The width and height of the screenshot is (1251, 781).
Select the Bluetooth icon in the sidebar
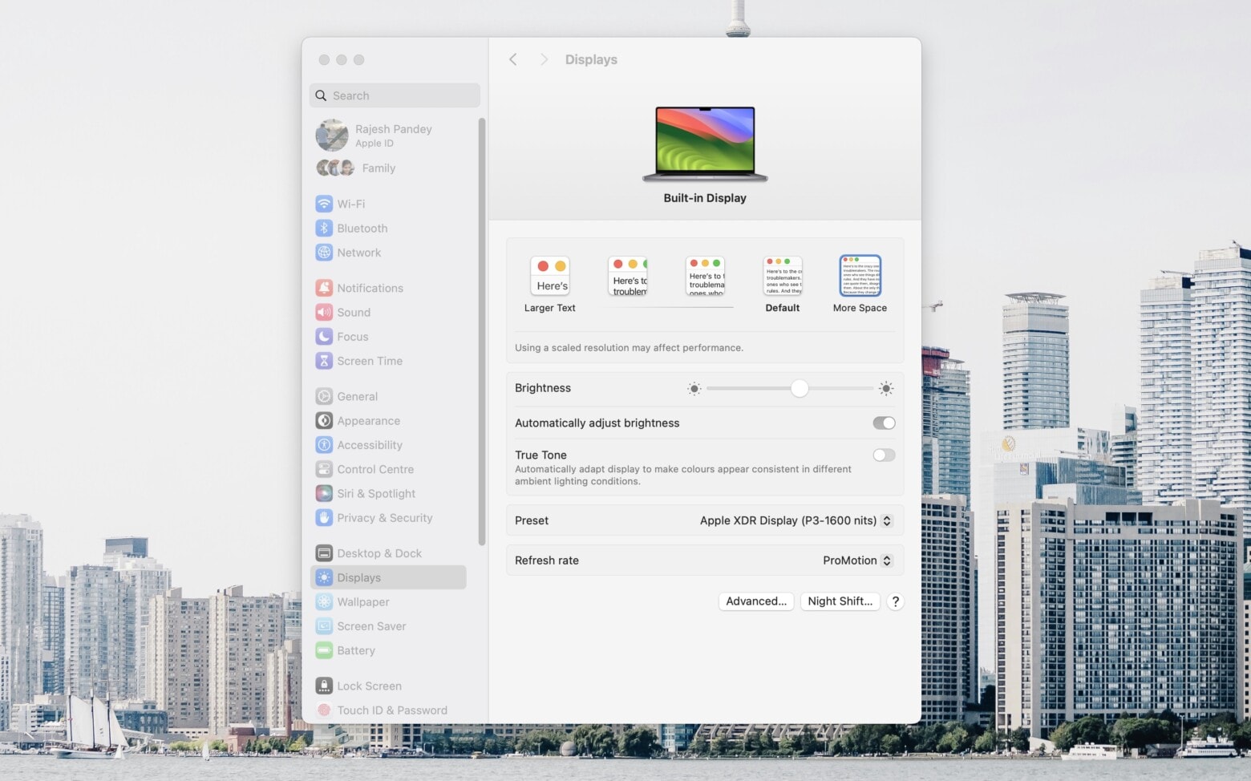(324, 228)
